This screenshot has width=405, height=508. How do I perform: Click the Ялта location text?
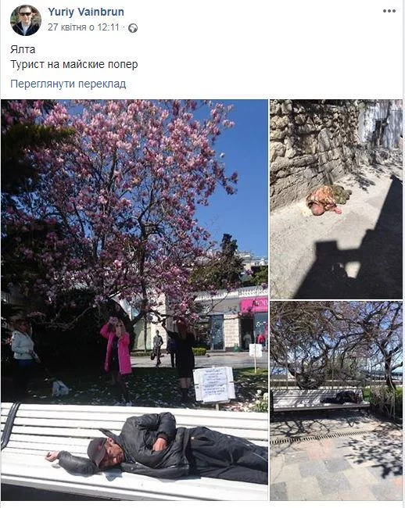[23, 49]
